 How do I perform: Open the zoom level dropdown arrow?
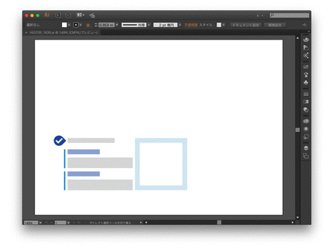coord(40,223)
